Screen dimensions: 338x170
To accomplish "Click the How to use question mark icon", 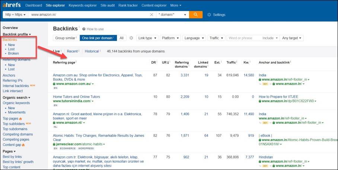I will pos(84,29).
